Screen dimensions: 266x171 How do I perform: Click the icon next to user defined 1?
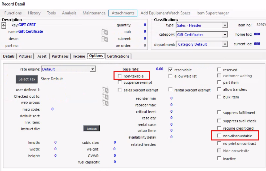[x=105, y=90]
